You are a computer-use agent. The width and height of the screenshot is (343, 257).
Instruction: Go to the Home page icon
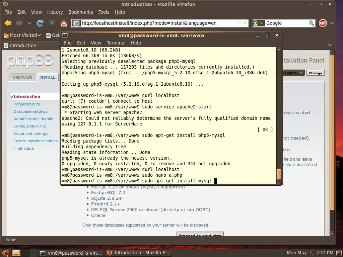click(64, 23)
